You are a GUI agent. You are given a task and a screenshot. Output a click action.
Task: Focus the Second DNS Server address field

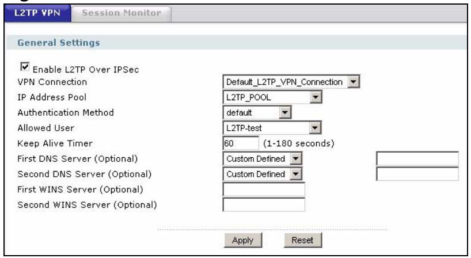click(x=417, y=174)
